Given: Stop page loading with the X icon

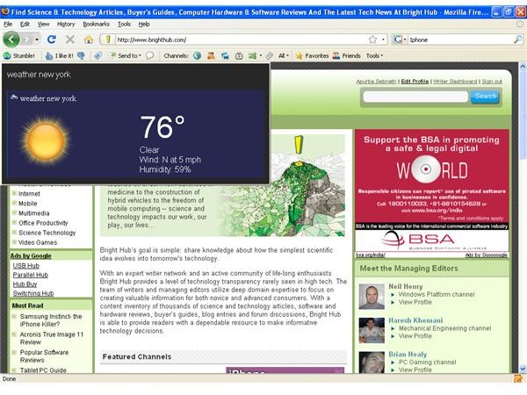Looking at the screenshot, I should [70, 39].
